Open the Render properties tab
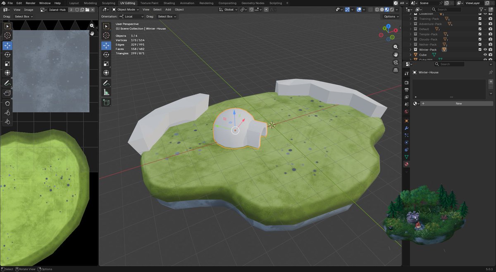This screenshot has height=272, width=496. (x=406, y=83)
